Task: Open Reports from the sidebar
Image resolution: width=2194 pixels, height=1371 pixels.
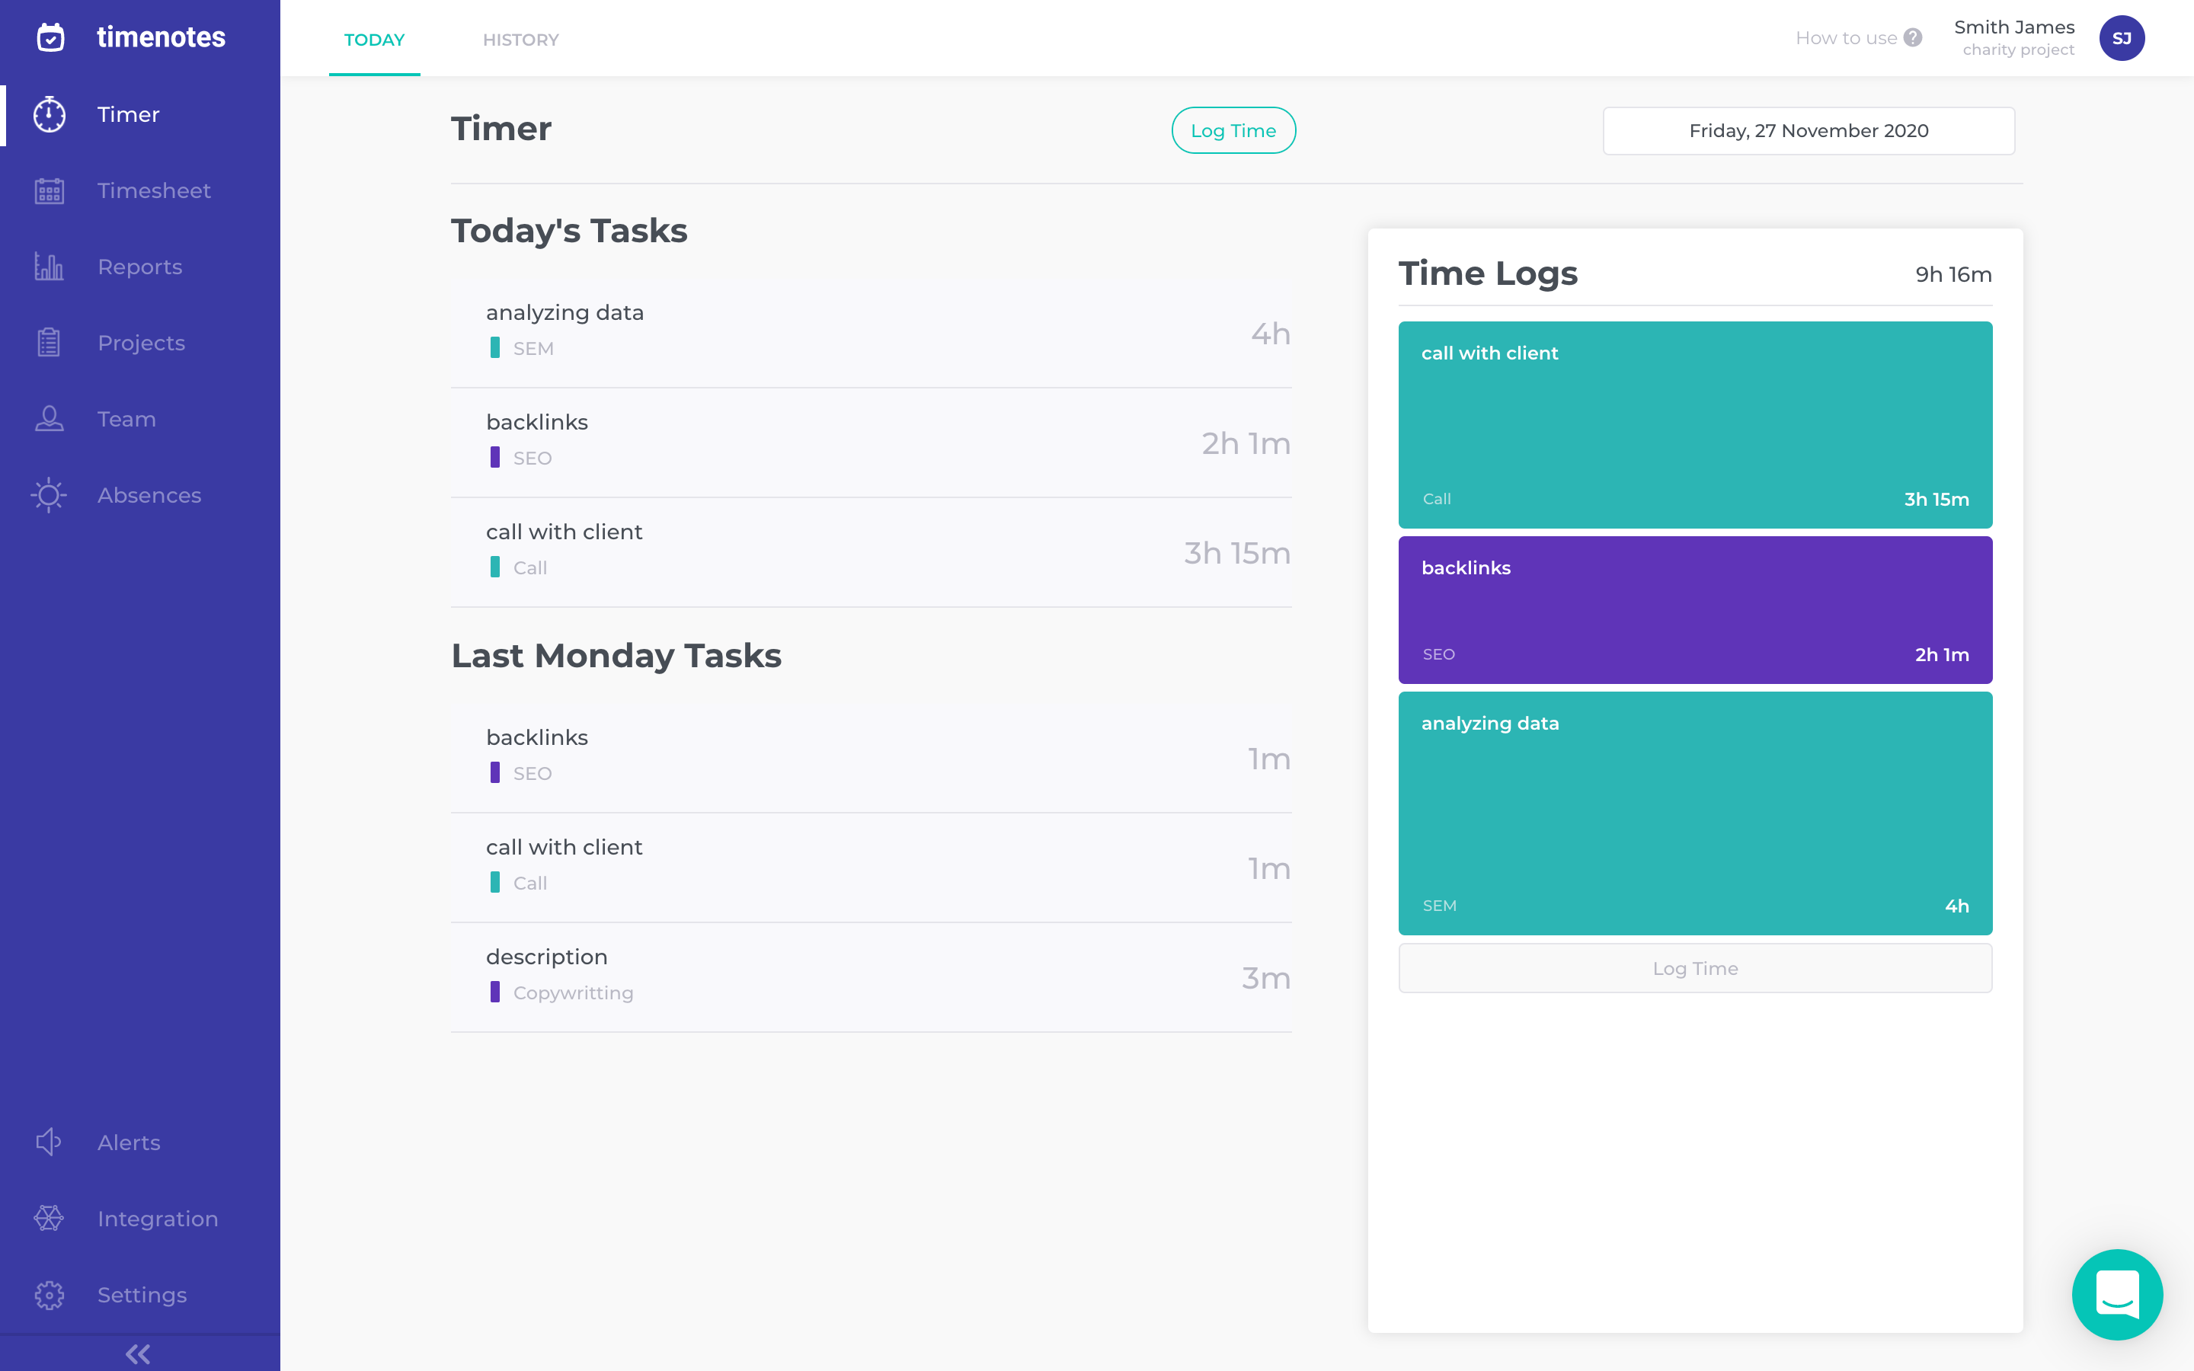Action: click(x=140, y=267)
